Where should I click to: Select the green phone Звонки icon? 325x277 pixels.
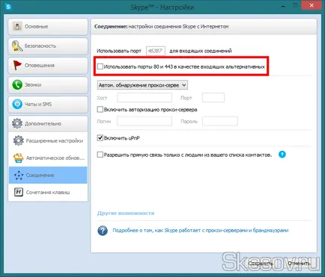(17, 84)
